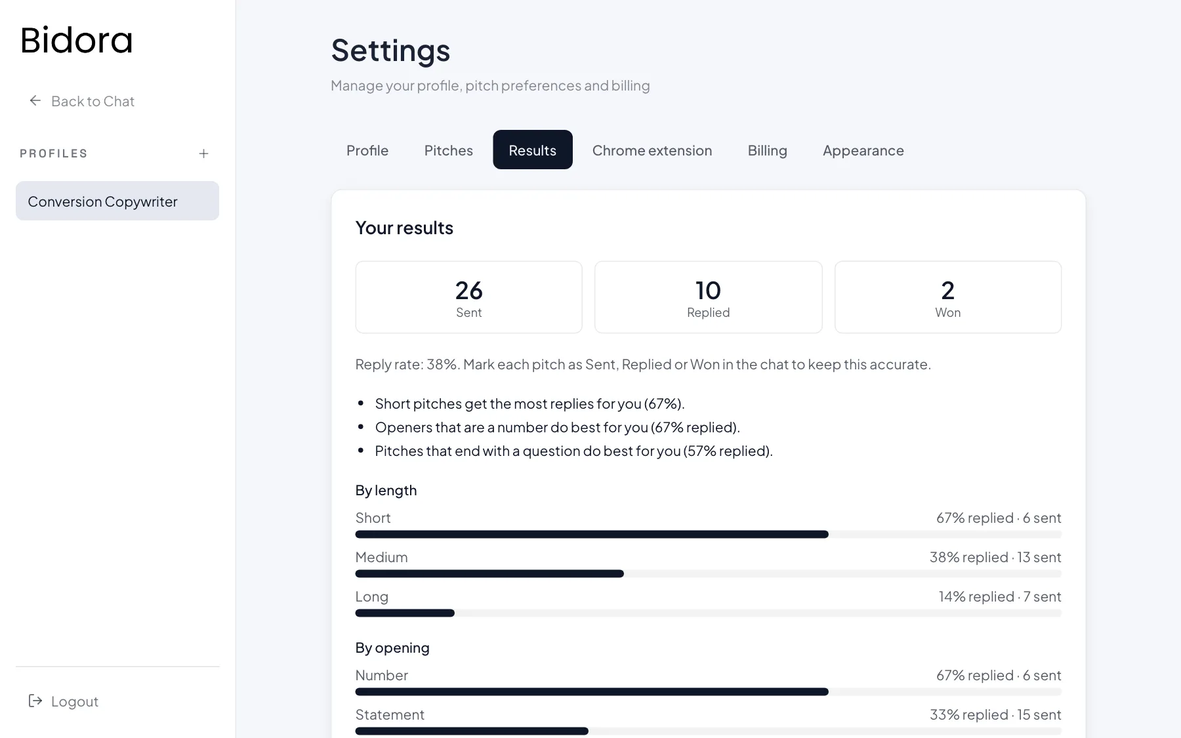Click the '14% replied · 7 sent' text
Image resolution: width=1181 pixels, height=738 pixels.
click(x=1000, y=596)
